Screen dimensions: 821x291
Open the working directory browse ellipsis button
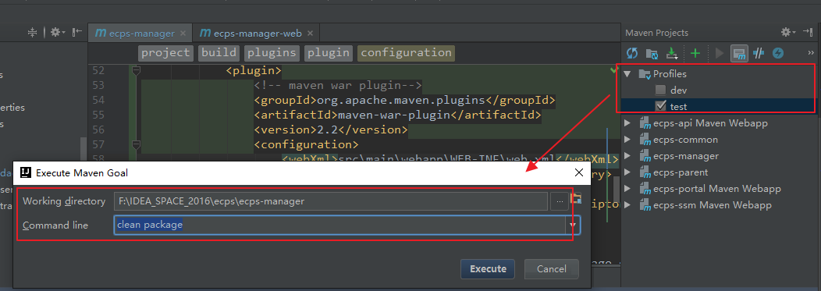[560, 201]
